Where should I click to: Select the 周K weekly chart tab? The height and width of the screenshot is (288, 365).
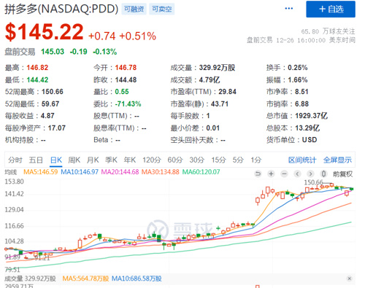click(74, 160)
